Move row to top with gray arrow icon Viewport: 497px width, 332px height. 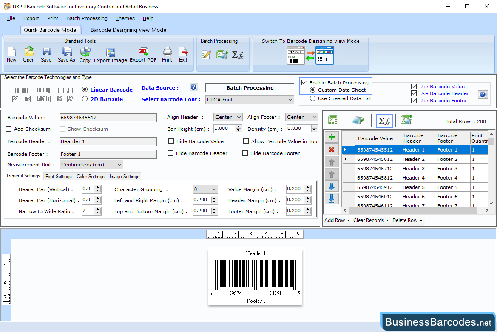pos(332,162)
